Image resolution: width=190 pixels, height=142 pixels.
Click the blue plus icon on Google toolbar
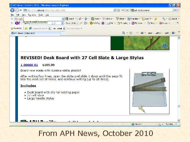click(86, 19)
